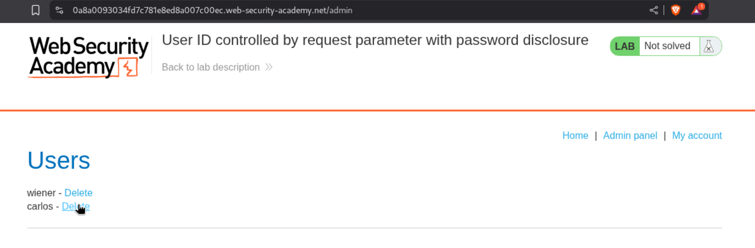Screen dimensions: 755x248
Task: Delete the wiener user
Action: (x=78, y=193)
